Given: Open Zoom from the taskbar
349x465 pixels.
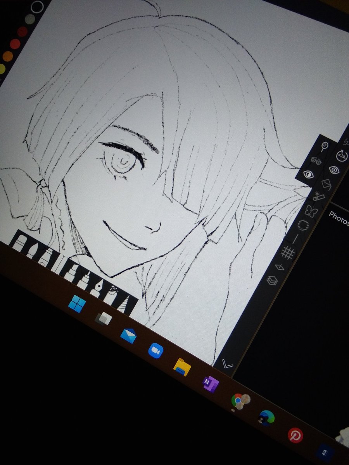Looking at the screenshot, I should [156, 351].
